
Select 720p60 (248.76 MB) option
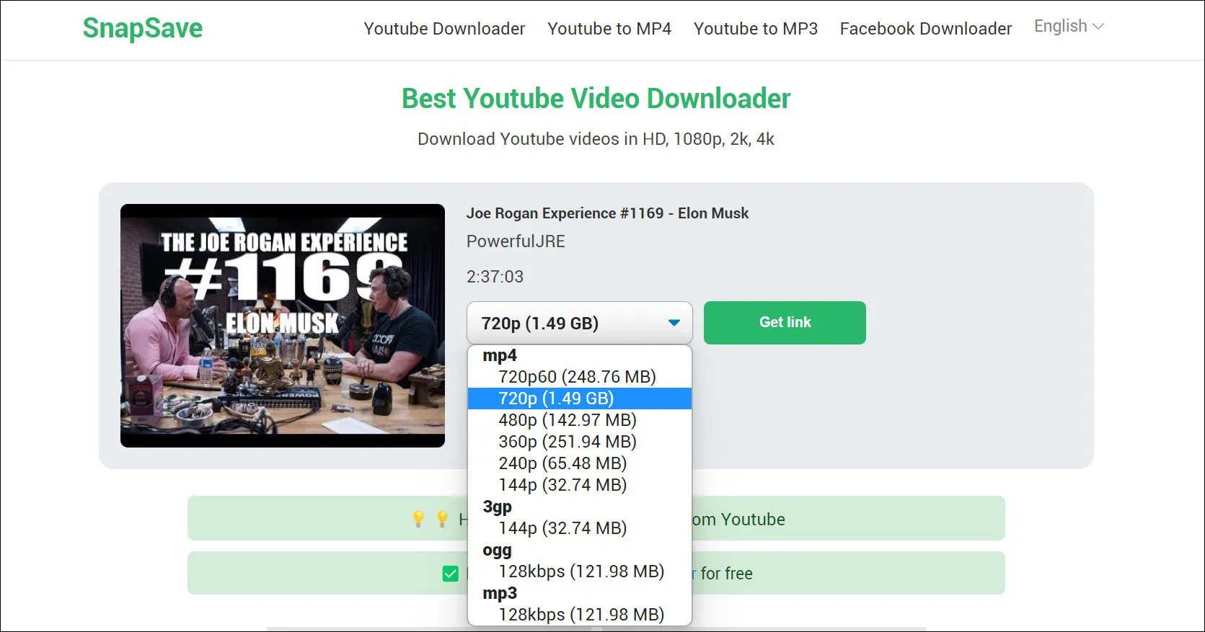[580, 377]
